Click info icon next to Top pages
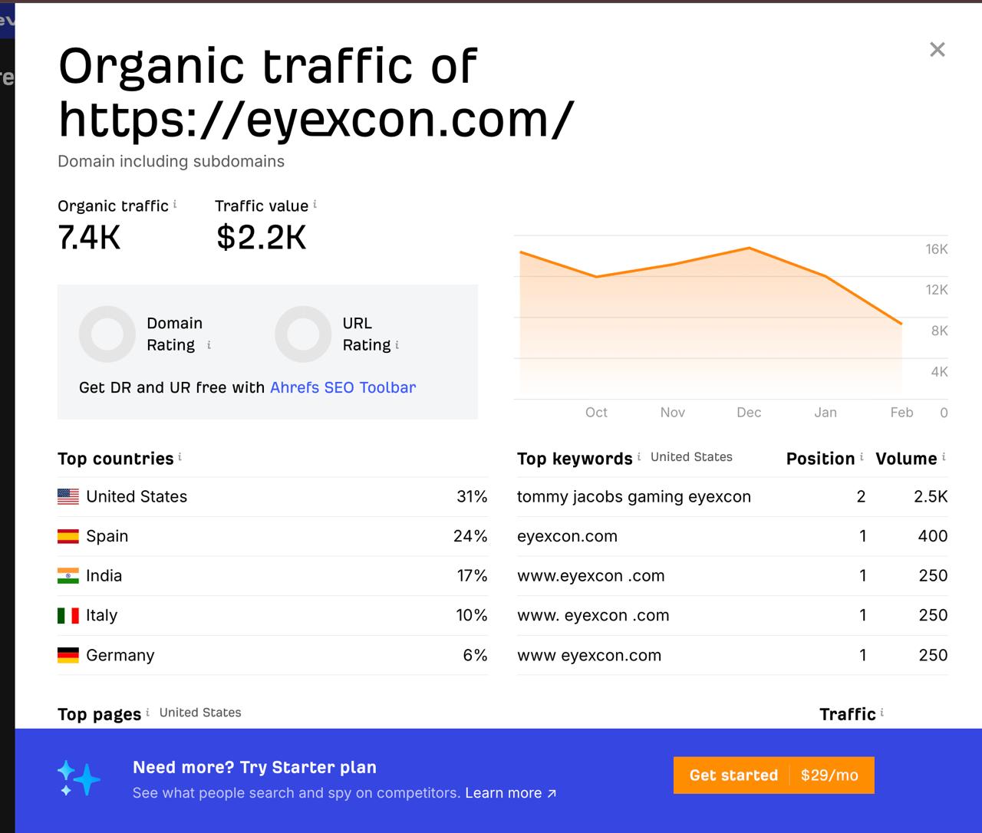The width and height of the screenshot is (982, 833). pyautogui.click(x=147, y=713)
